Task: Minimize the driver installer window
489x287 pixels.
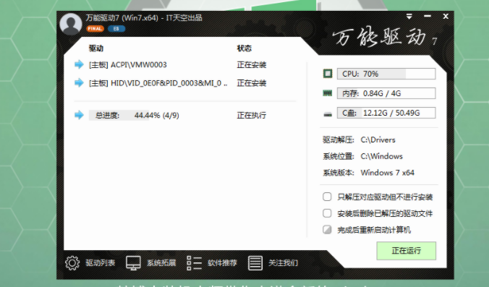Action: click(x=428, y=16)
